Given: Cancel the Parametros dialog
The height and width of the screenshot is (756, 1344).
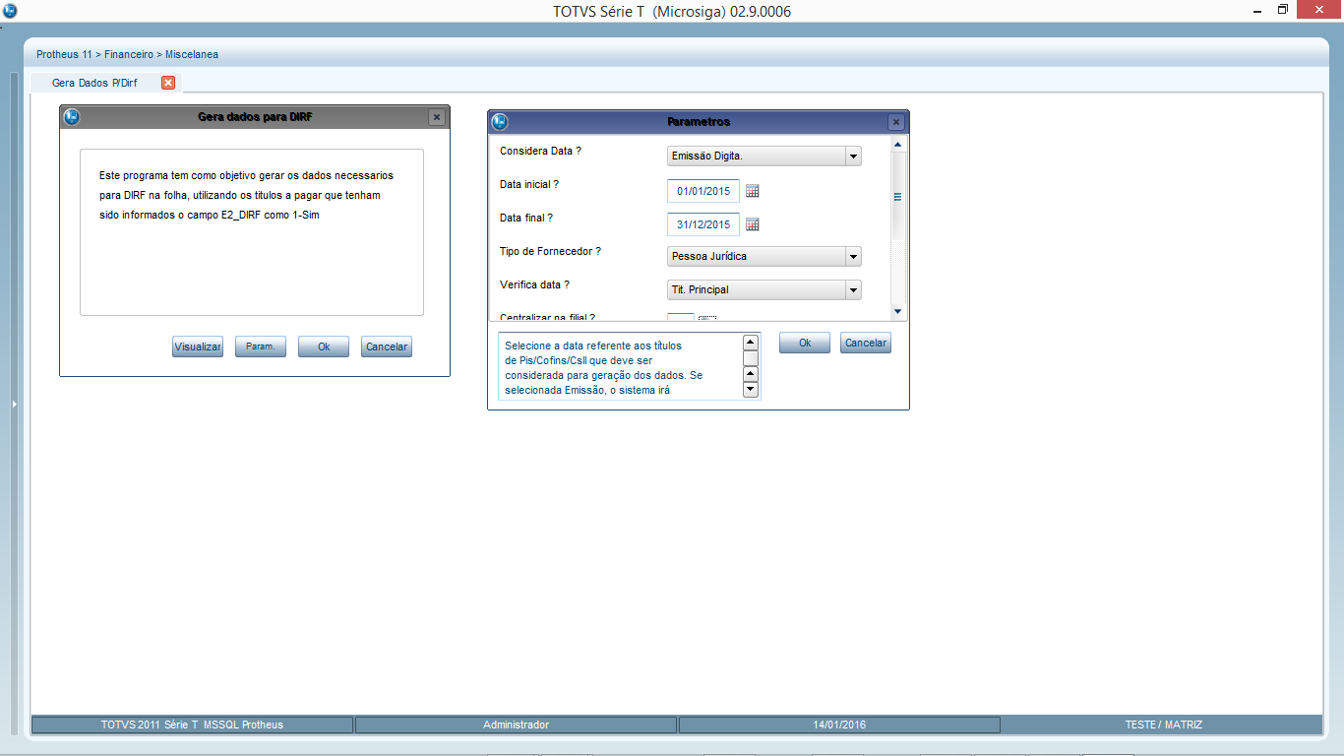Looking at the screenshot, I should click(x=866, y=343).
